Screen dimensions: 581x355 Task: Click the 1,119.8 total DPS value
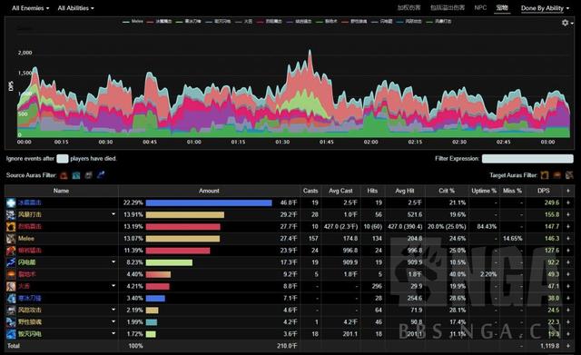click(549, 346)
